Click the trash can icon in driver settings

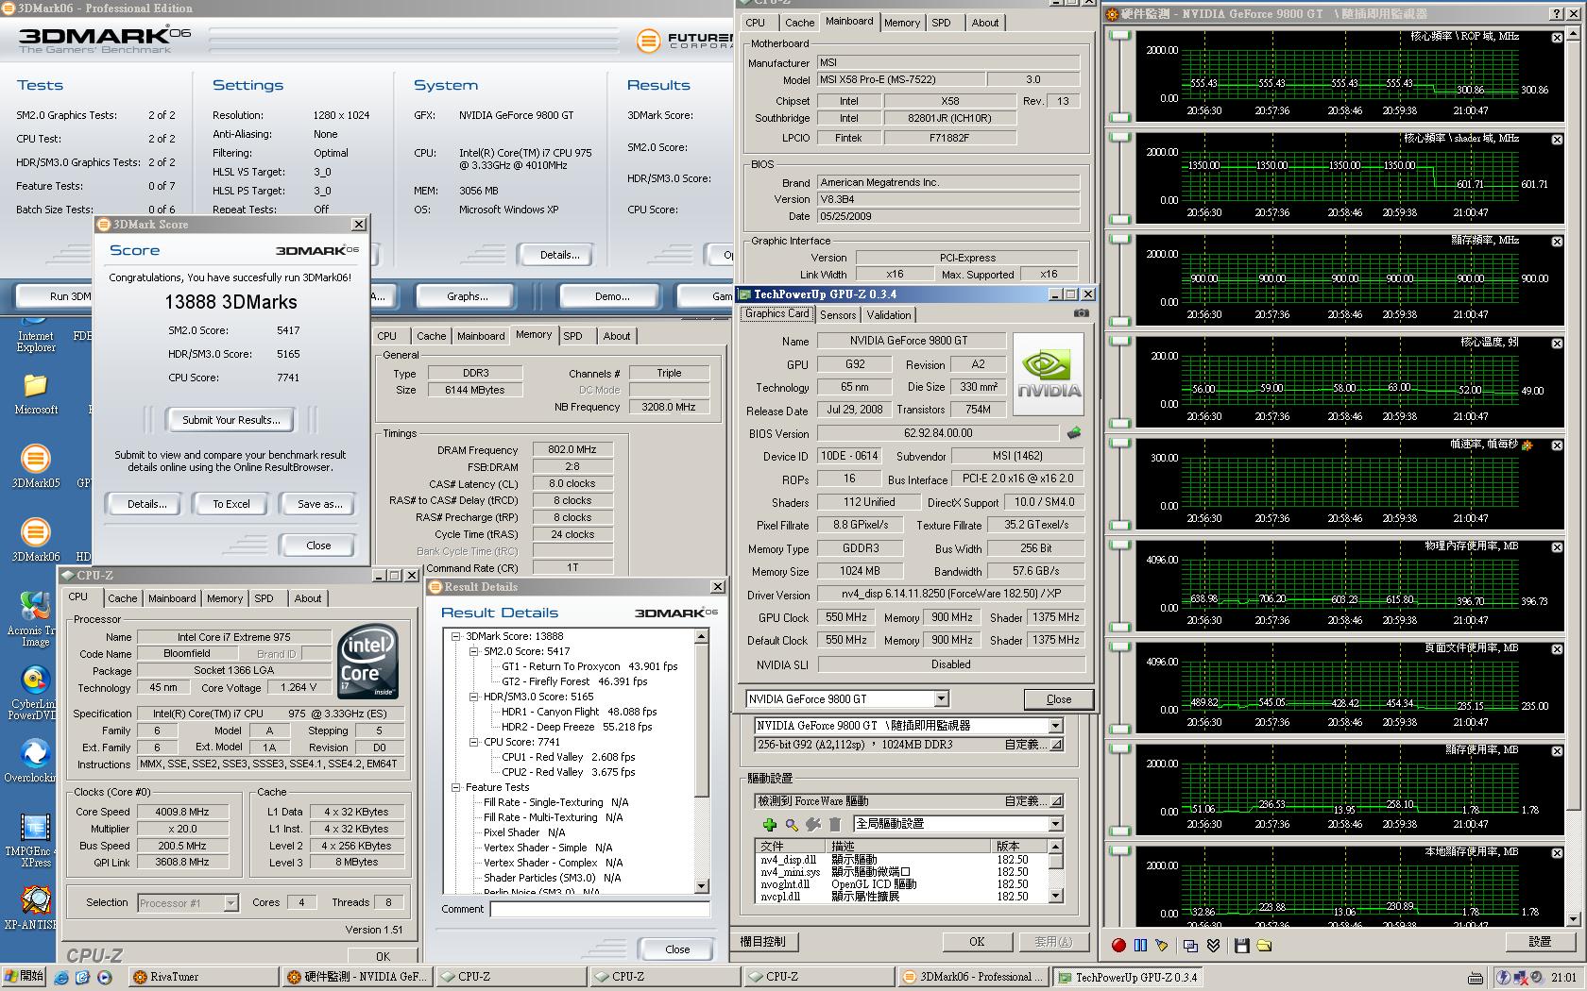point(835,825)
